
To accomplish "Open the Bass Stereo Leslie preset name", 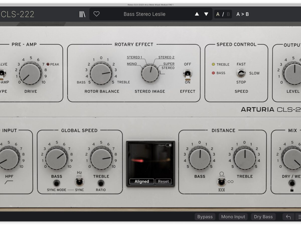I will point(144,14).
